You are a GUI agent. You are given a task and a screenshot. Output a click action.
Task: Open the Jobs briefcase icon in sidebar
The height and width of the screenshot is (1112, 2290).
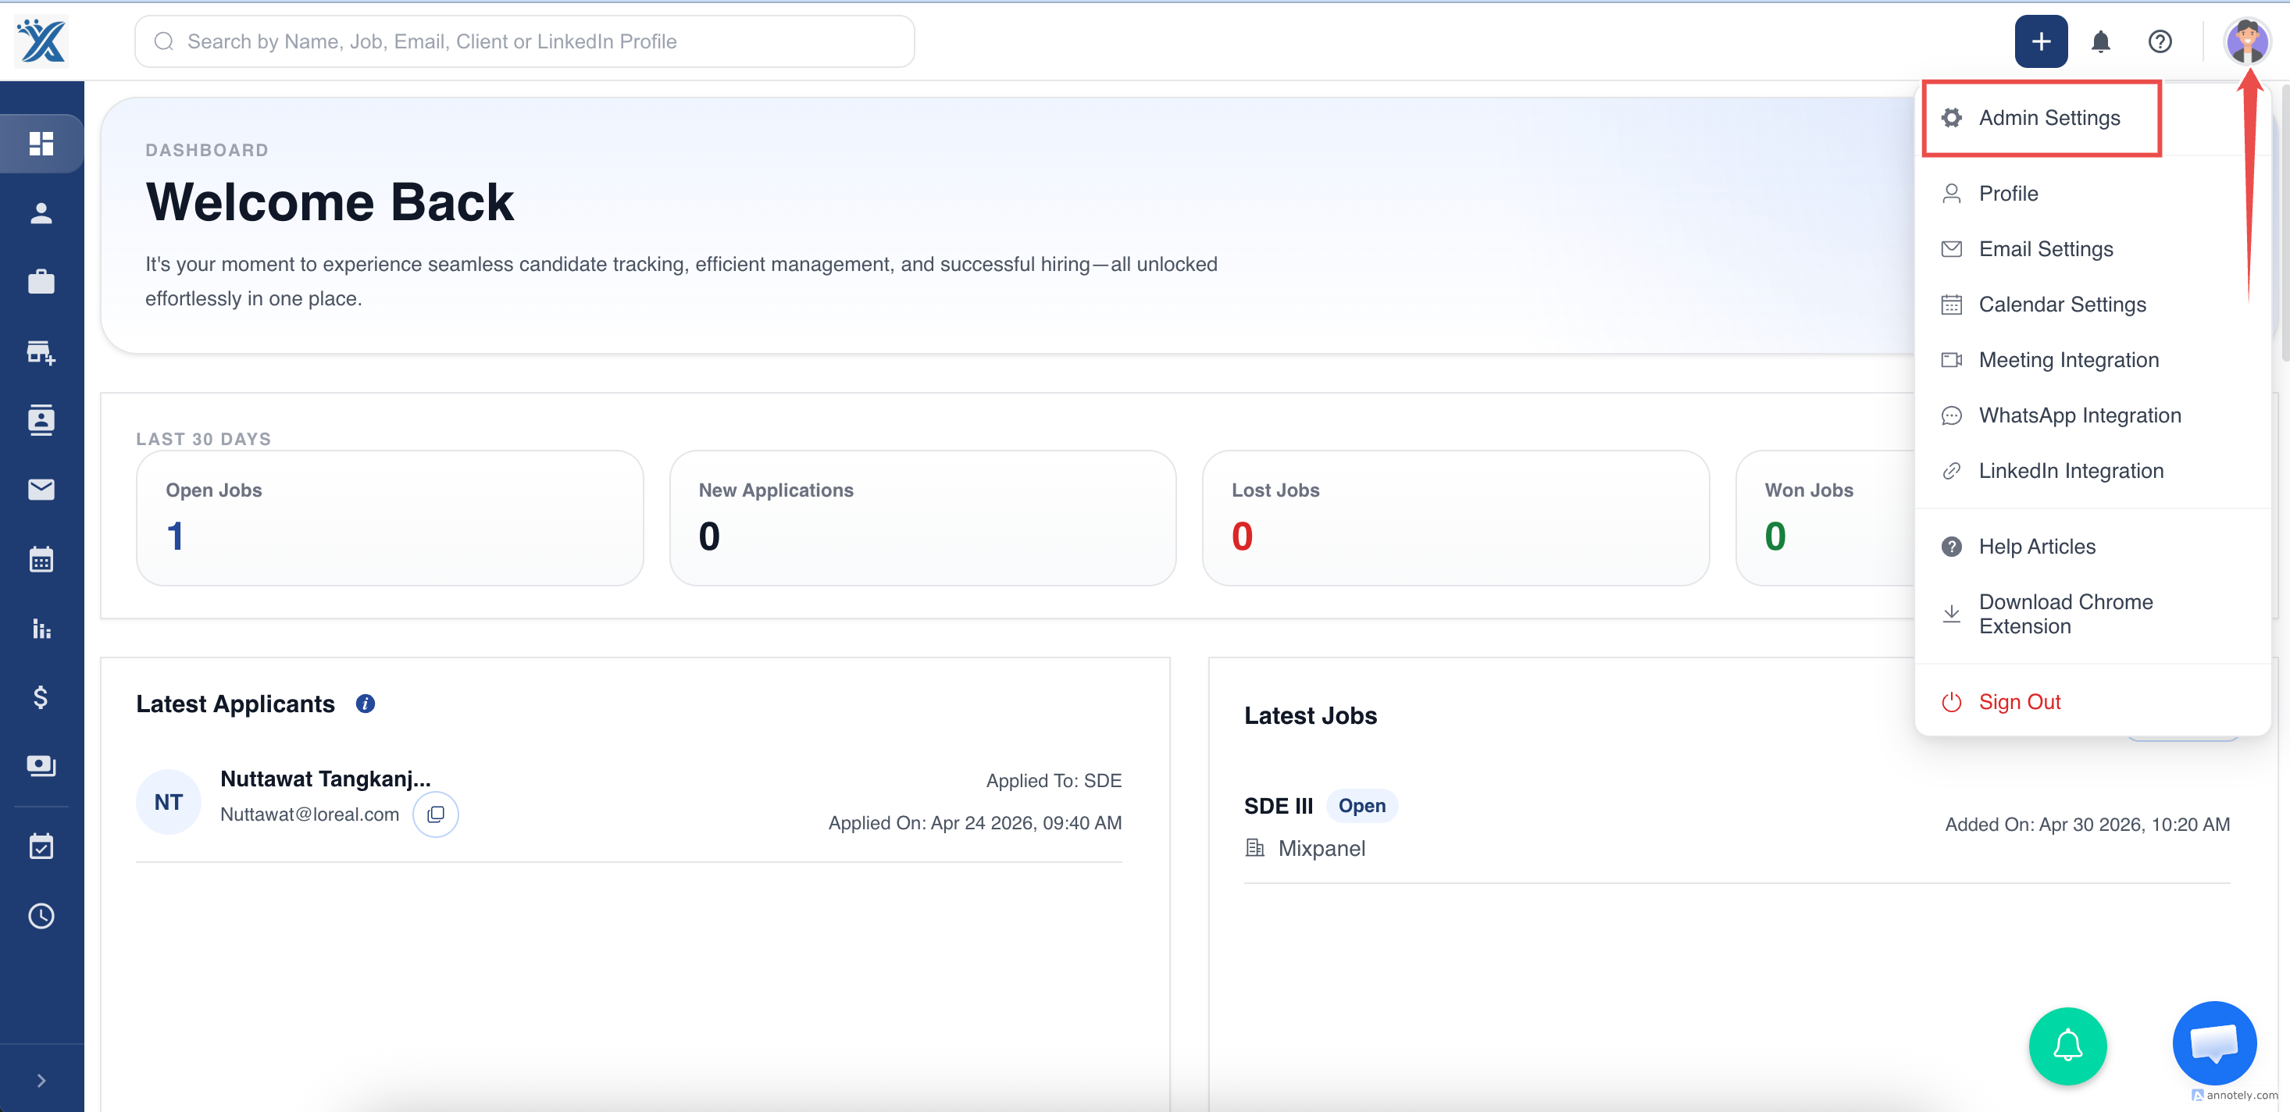(x=41, y=282)
